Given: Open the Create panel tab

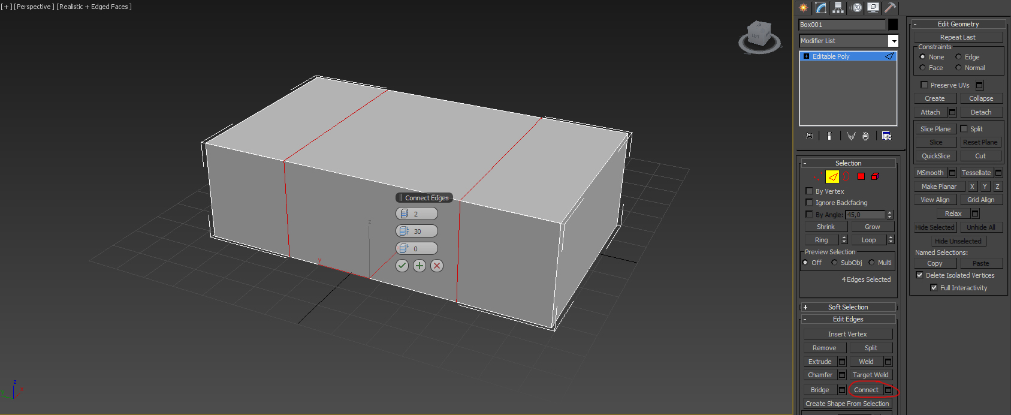Looking at the screenshot, I should pyautogui.click(x=804, y=8).
